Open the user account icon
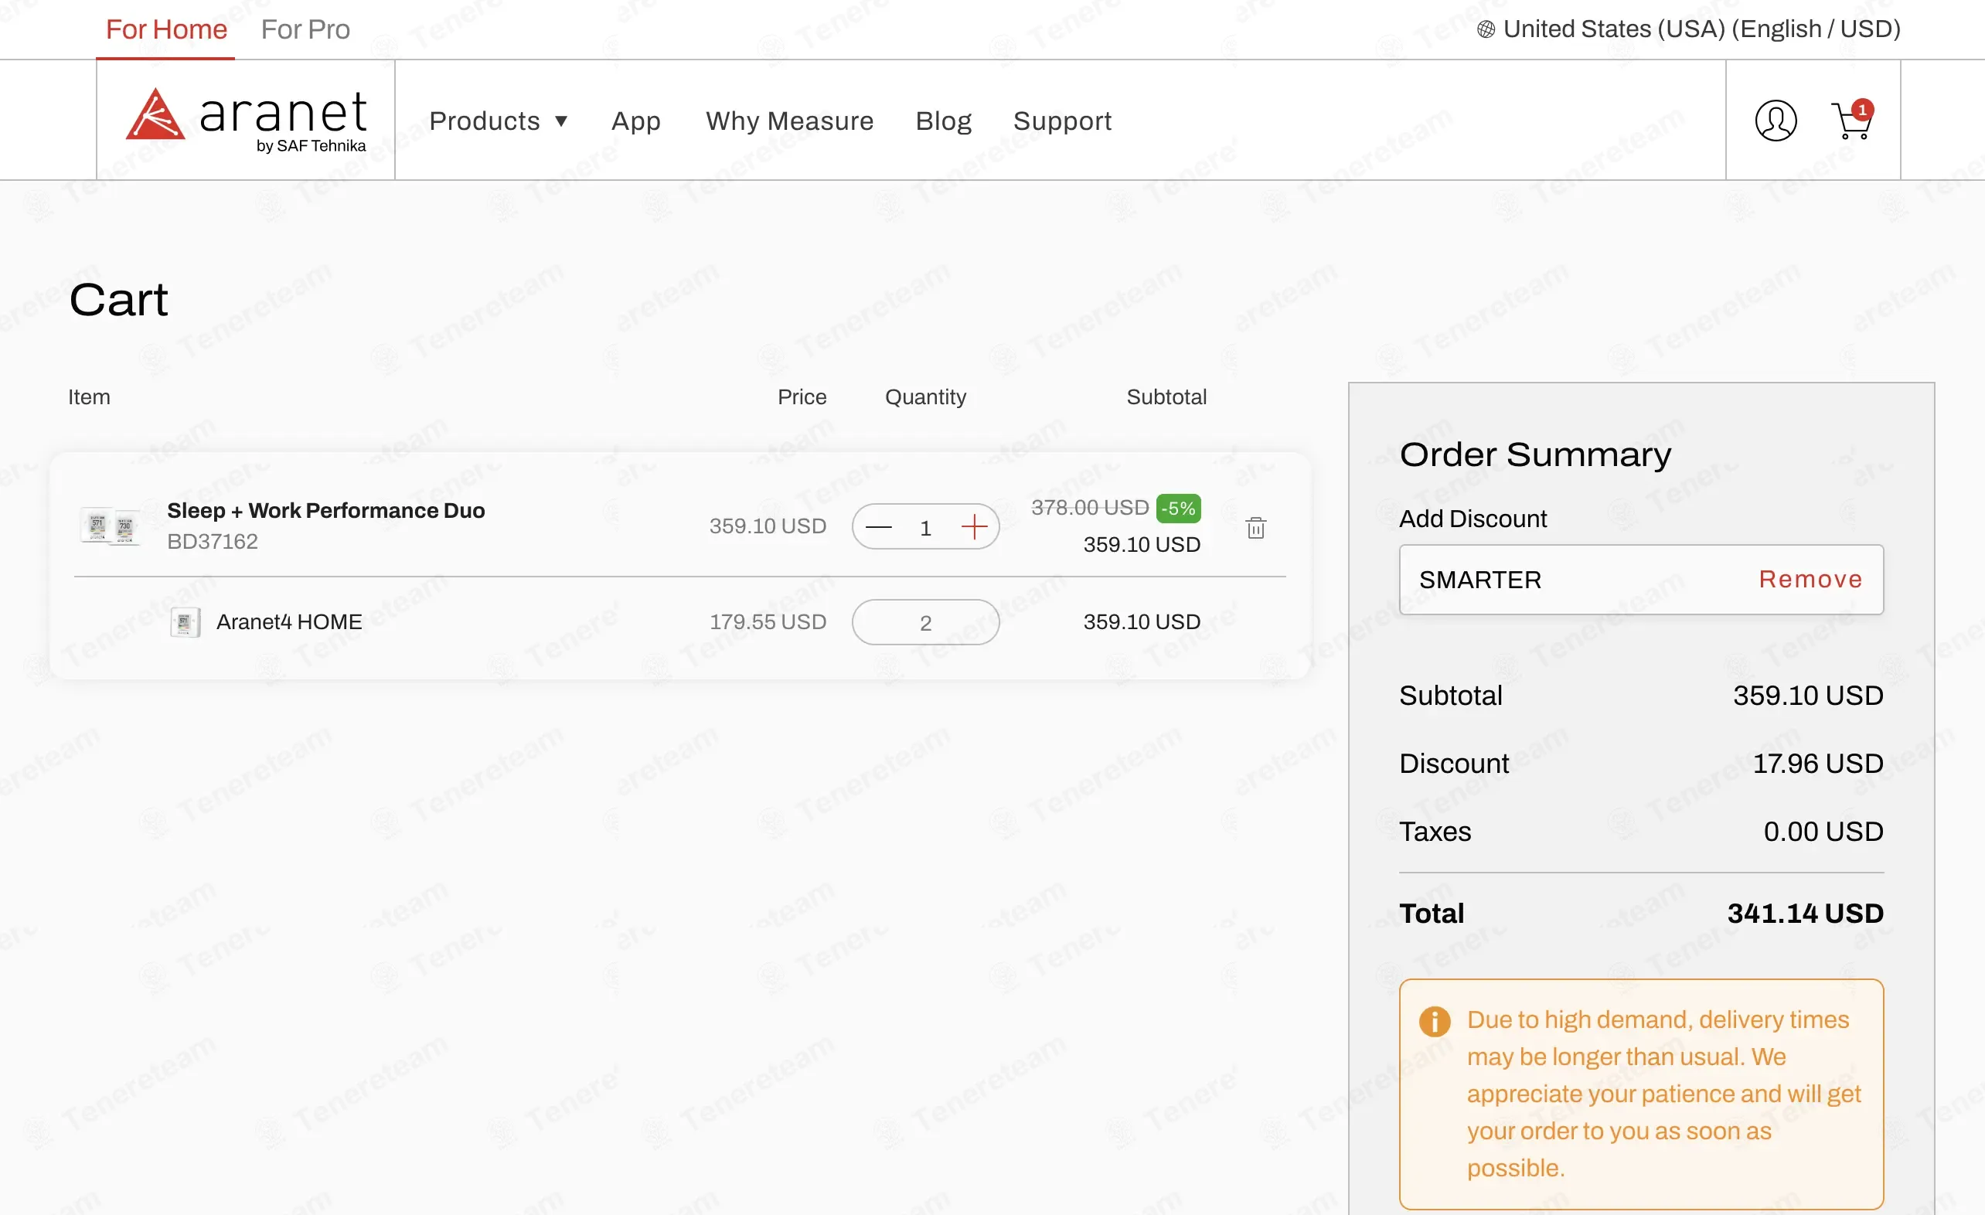Viewport: 1985px width, 1215px height. click(x=1776, y=121)
